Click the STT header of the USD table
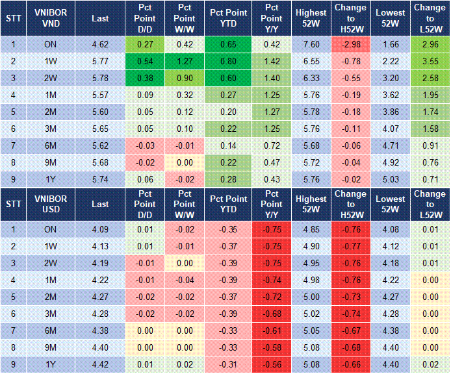The image size is (451, 374). pyautogui.click(x=14, y=204)
